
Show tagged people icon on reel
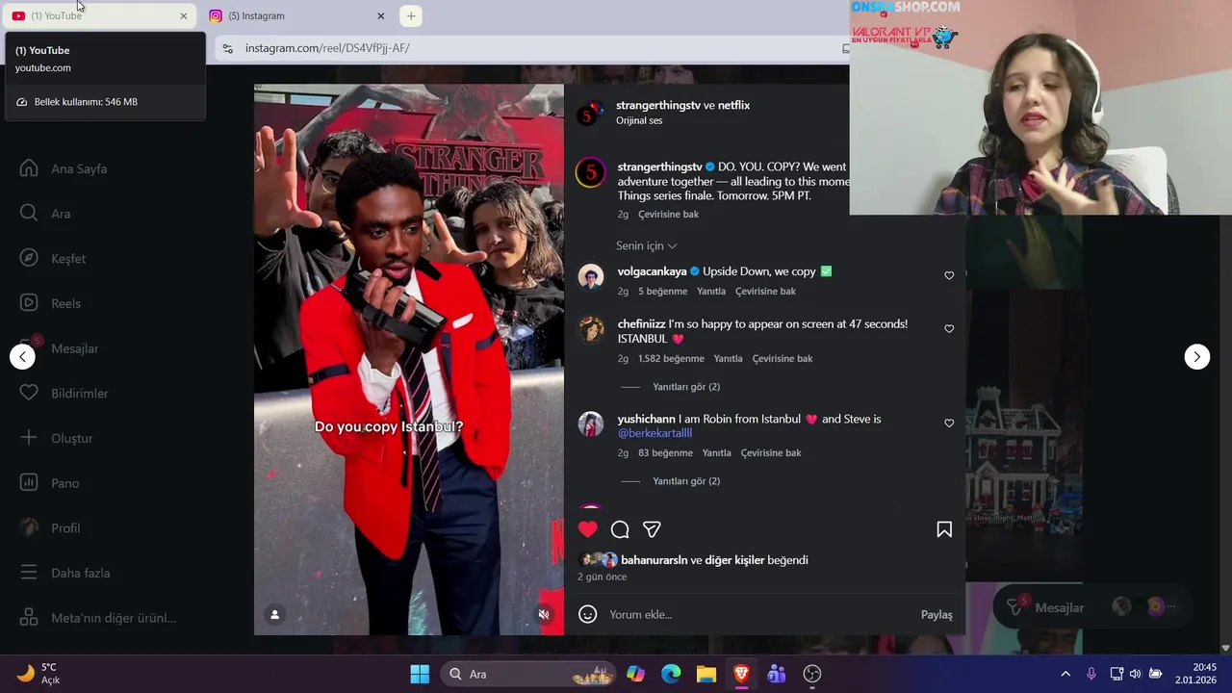pyautogui.click(x=274, y=614)
